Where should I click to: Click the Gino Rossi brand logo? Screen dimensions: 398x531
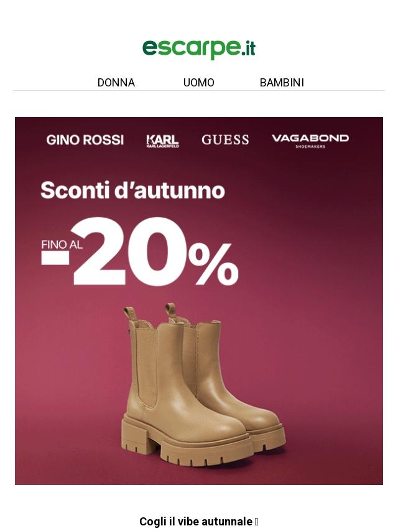[x=85, y=140]
